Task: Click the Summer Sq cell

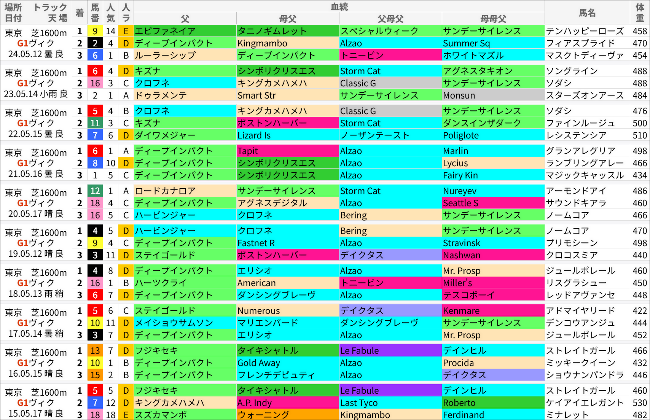Action: [x=493, y=43]
